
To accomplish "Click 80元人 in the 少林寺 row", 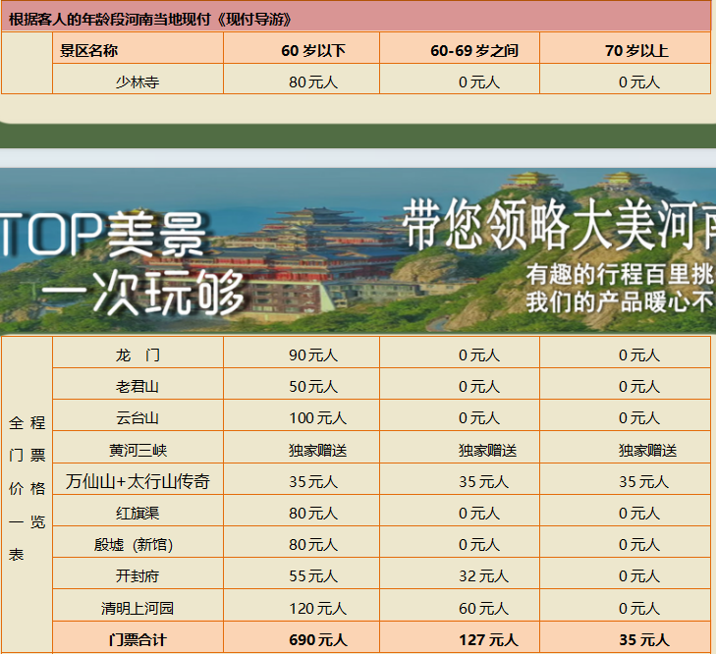I will point(313,82).
